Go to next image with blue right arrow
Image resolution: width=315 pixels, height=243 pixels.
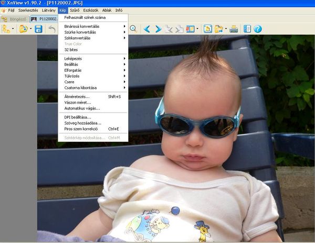pos(158,29)
